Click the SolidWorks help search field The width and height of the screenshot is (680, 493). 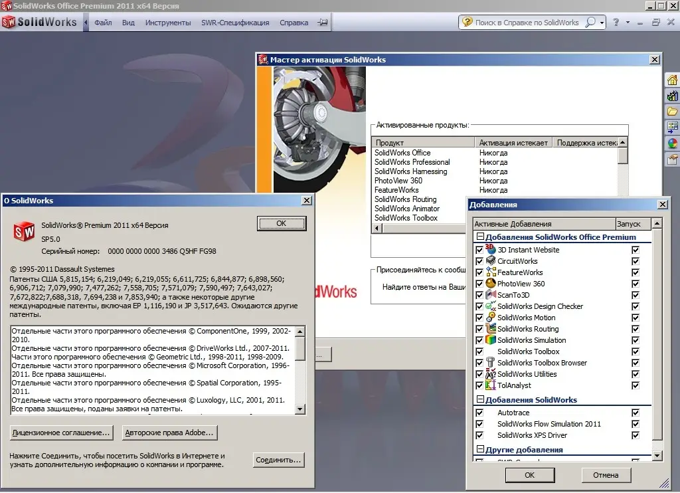[527, 22]
